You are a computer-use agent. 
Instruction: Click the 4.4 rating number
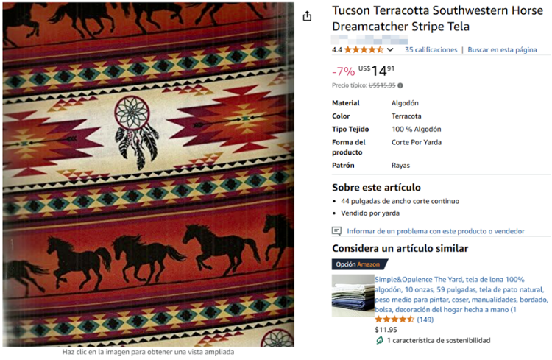[x=337, y=49]
